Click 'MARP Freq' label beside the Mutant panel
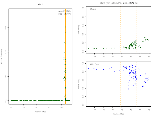153x115 pixels. tap(79, 30)
